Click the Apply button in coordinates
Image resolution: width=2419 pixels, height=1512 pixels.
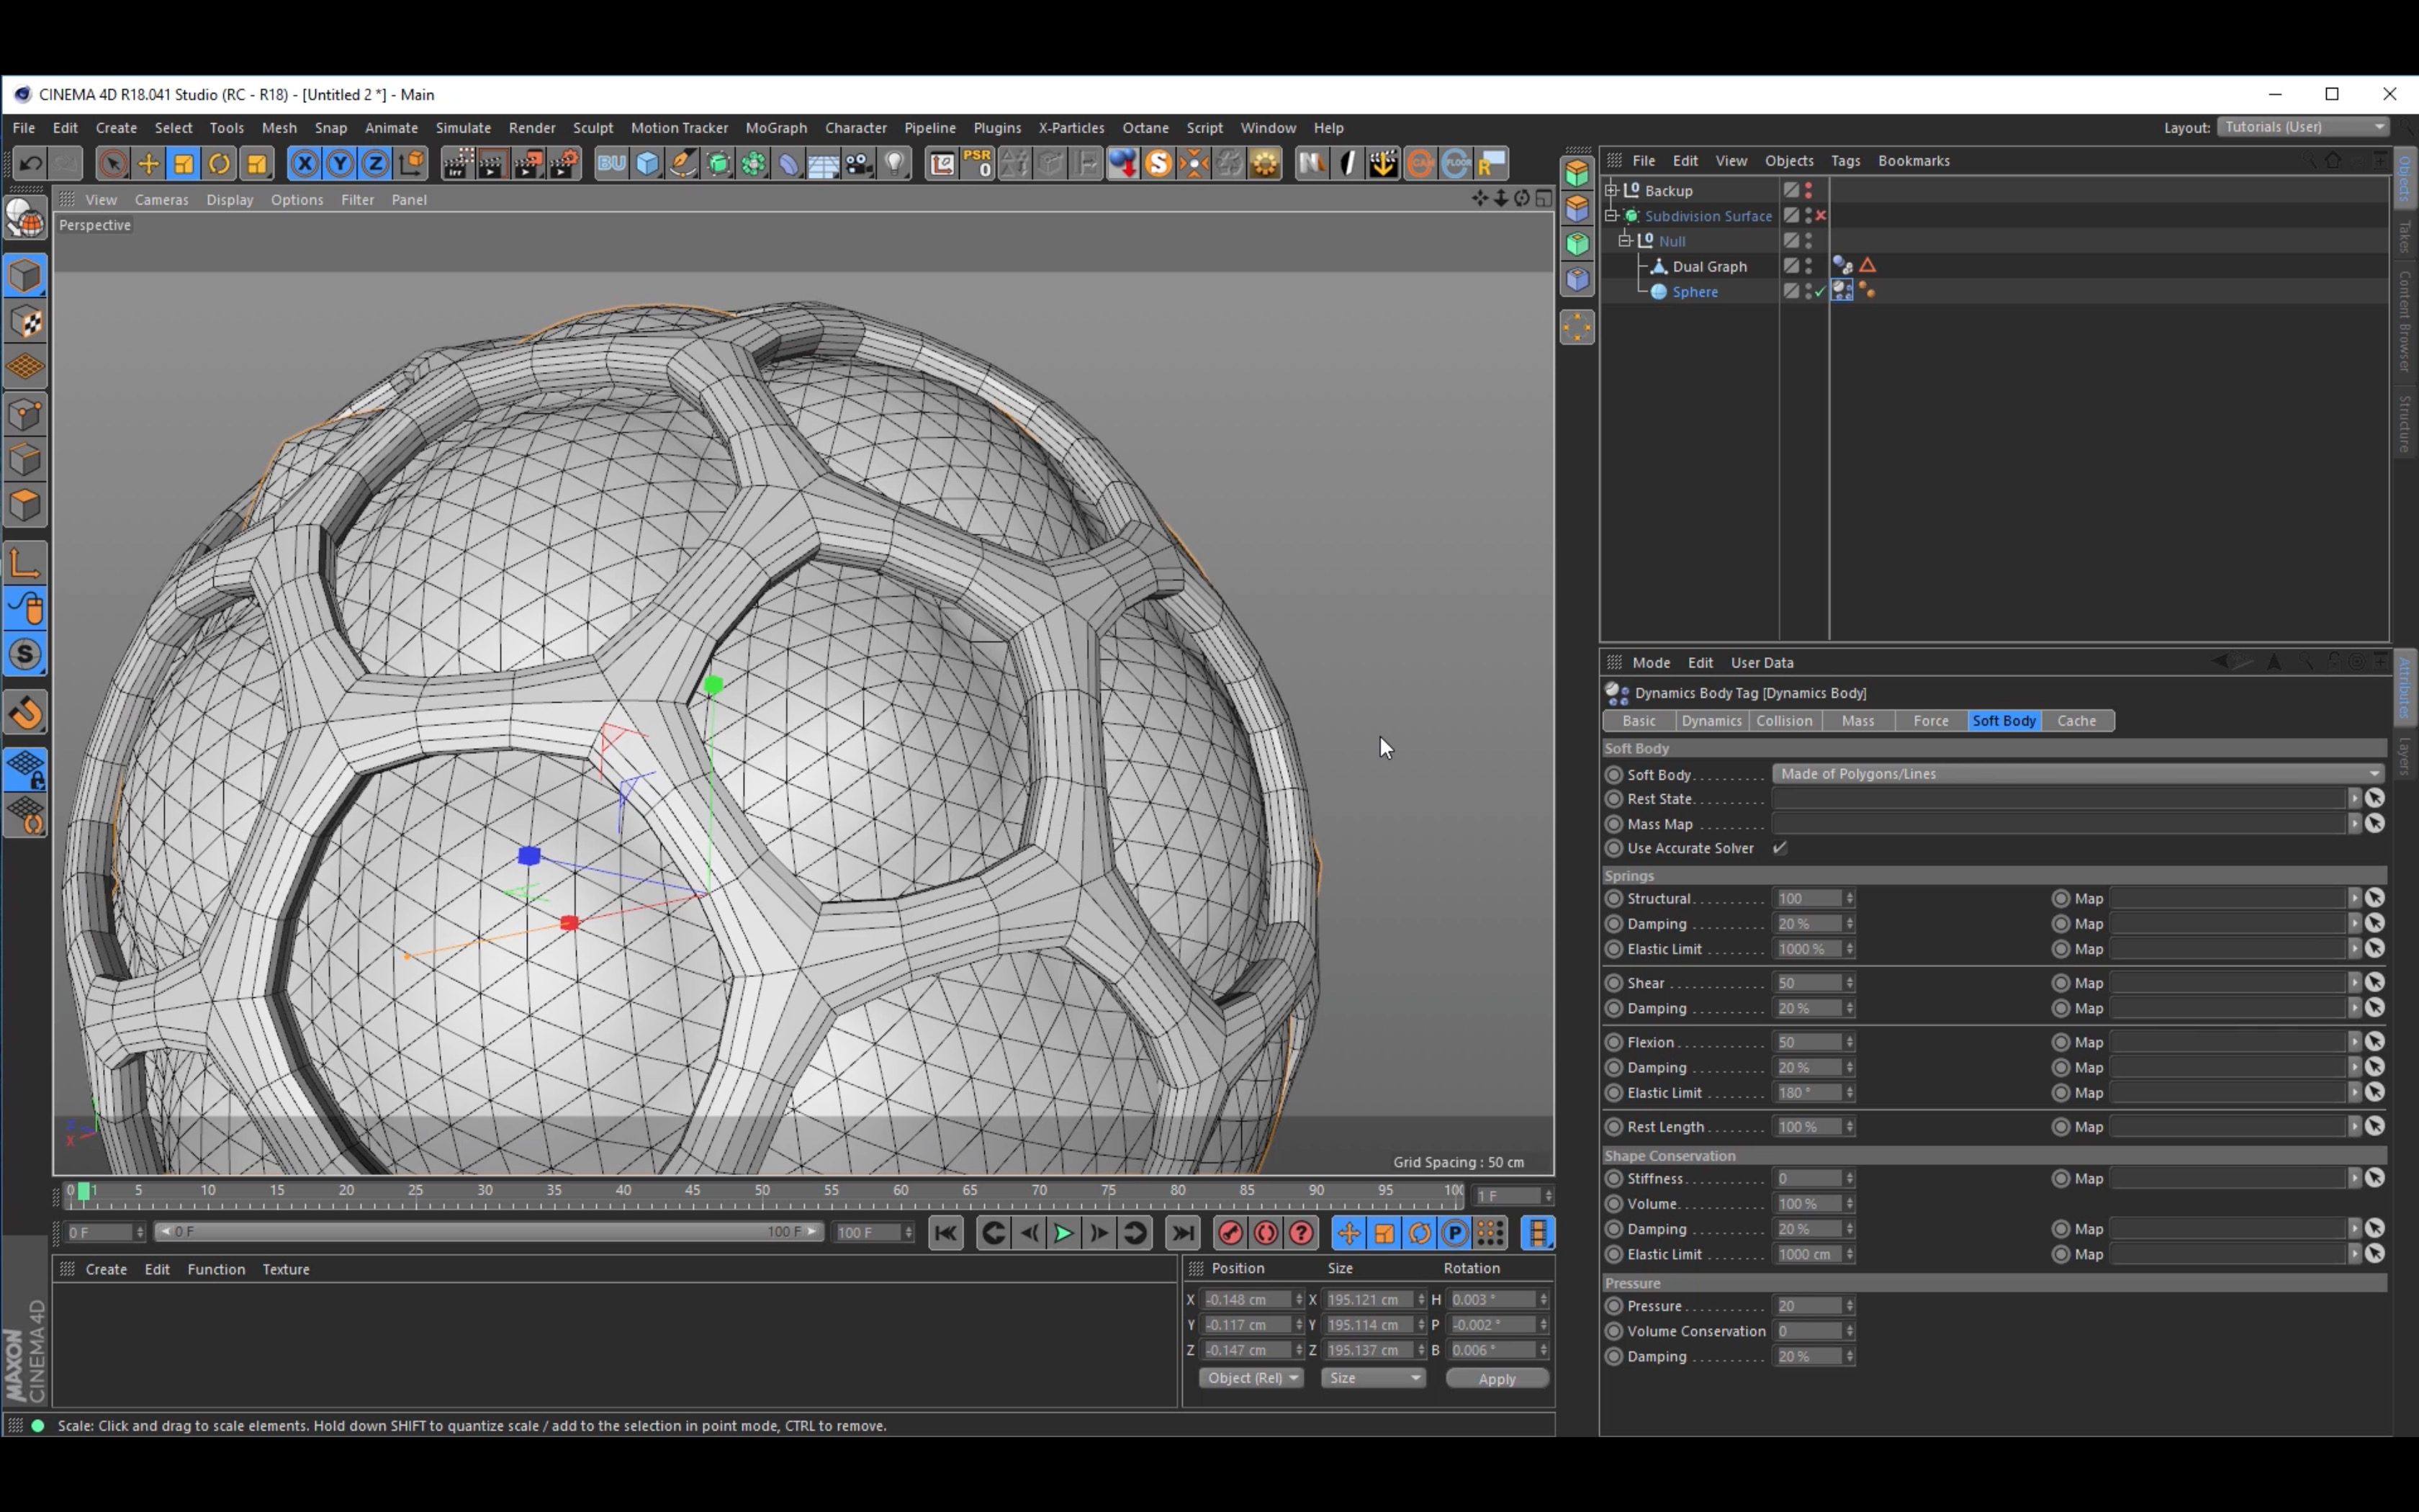1496,1379
